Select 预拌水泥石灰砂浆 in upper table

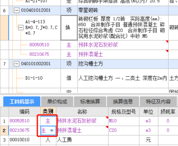(98, 45)
